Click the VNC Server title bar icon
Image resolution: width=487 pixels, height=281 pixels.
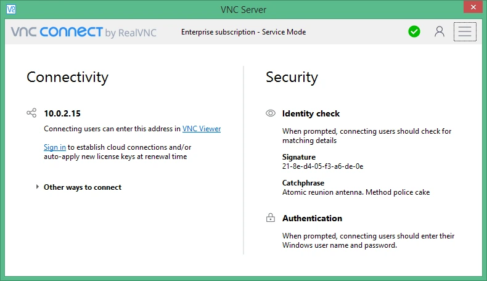click(11, 9)
